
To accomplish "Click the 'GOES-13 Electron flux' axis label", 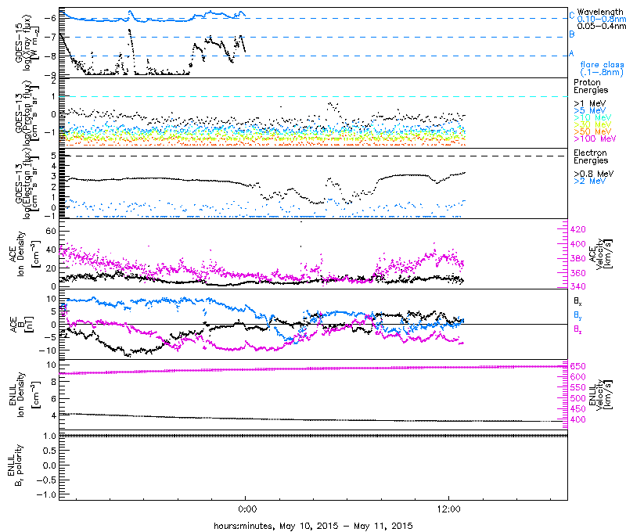I will (27, 184).
